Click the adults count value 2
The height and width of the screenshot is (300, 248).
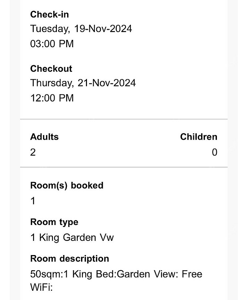(33, 152)
